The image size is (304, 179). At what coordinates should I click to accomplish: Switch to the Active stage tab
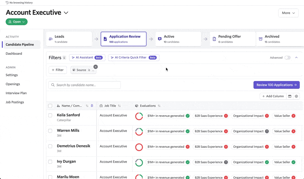178,39
